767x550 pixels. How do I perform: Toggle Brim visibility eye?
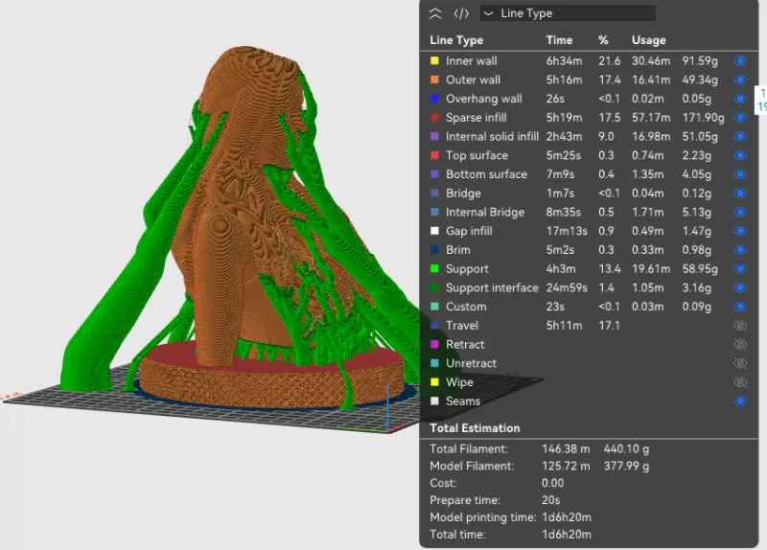(x=740, y=250)
